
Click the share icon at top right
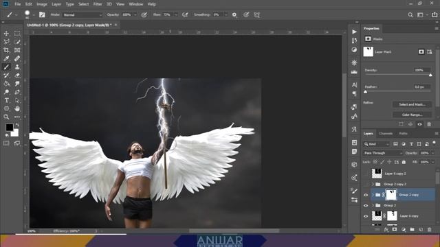click(x=434, y=15)
